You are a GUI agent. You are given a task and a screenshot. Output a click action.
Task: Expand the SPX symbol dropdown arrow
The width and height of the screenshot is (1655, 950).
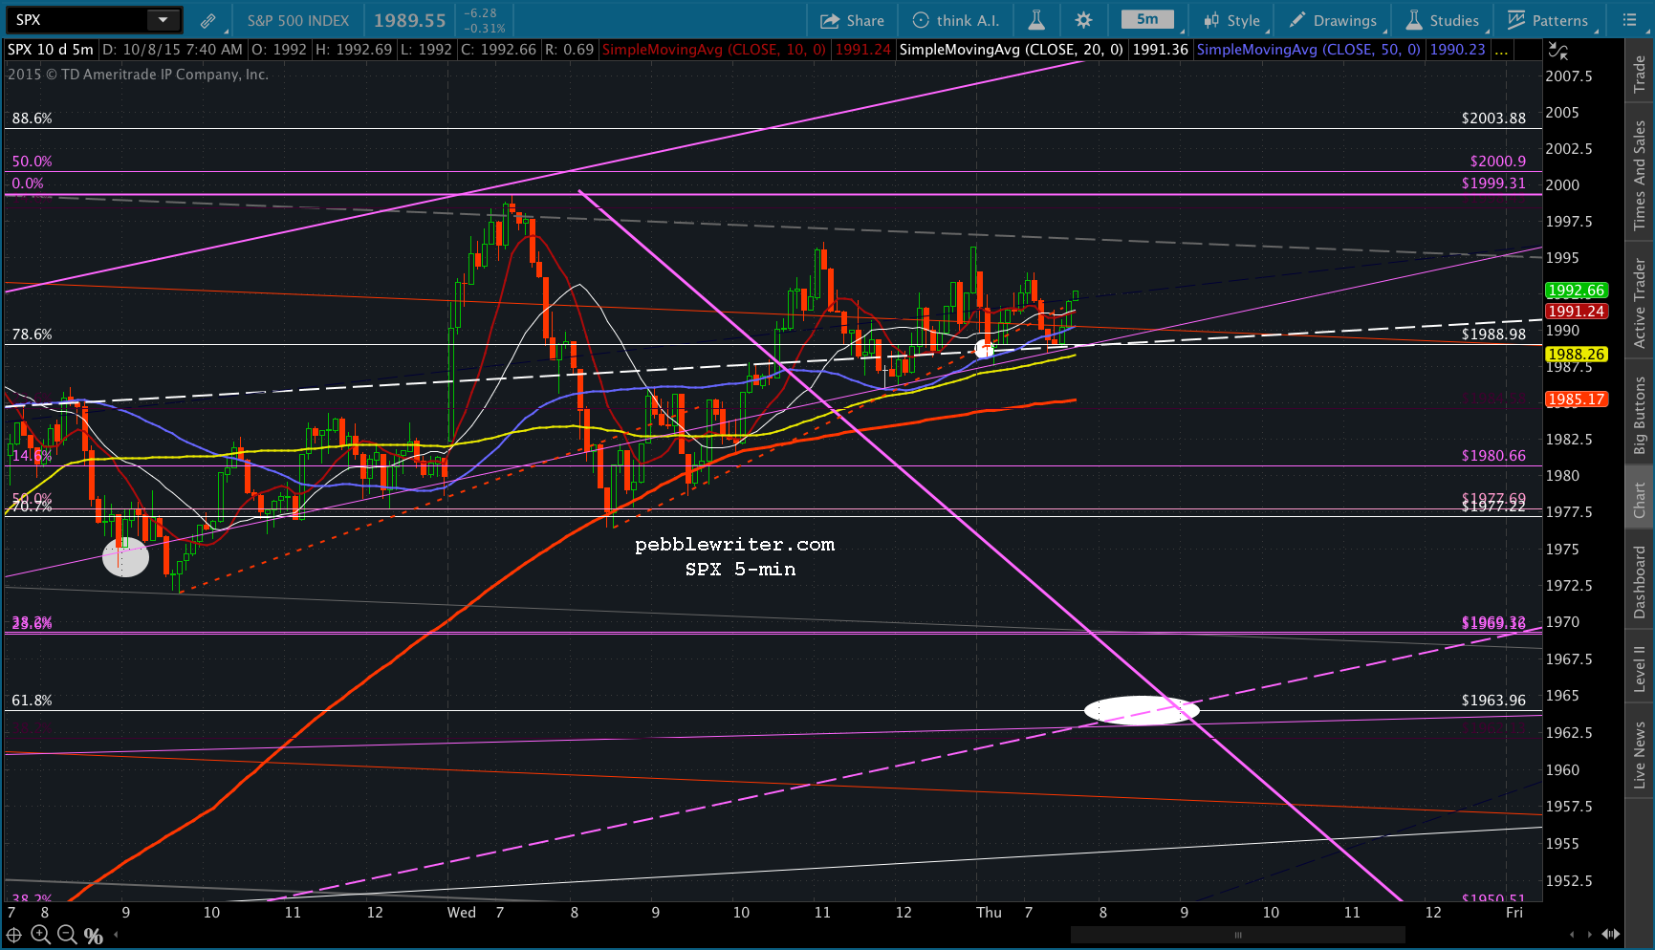coord(163,20)
